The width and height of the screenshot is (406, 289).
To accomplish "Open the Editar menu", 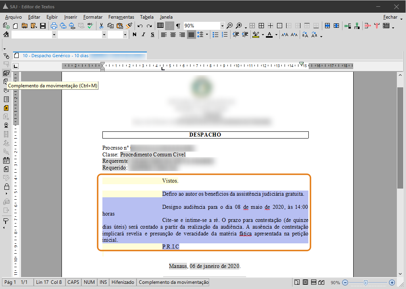I will 34,17.
